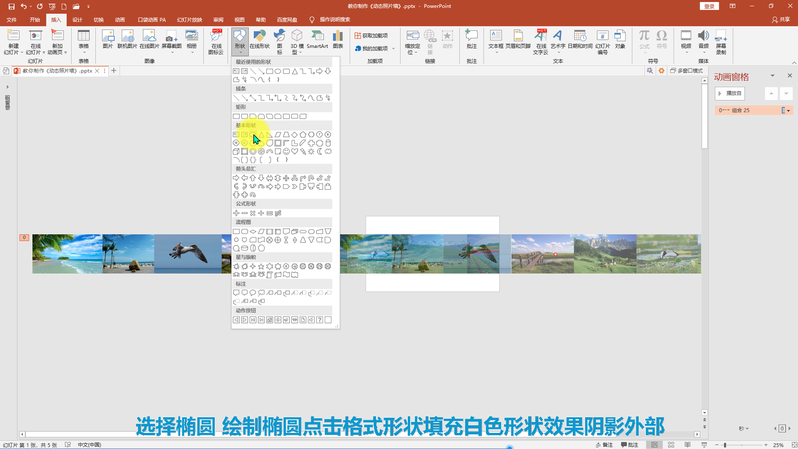Insert a chart using 图表 icon
The width and height of the screenshot is (798, 449).
pos(338,40)
